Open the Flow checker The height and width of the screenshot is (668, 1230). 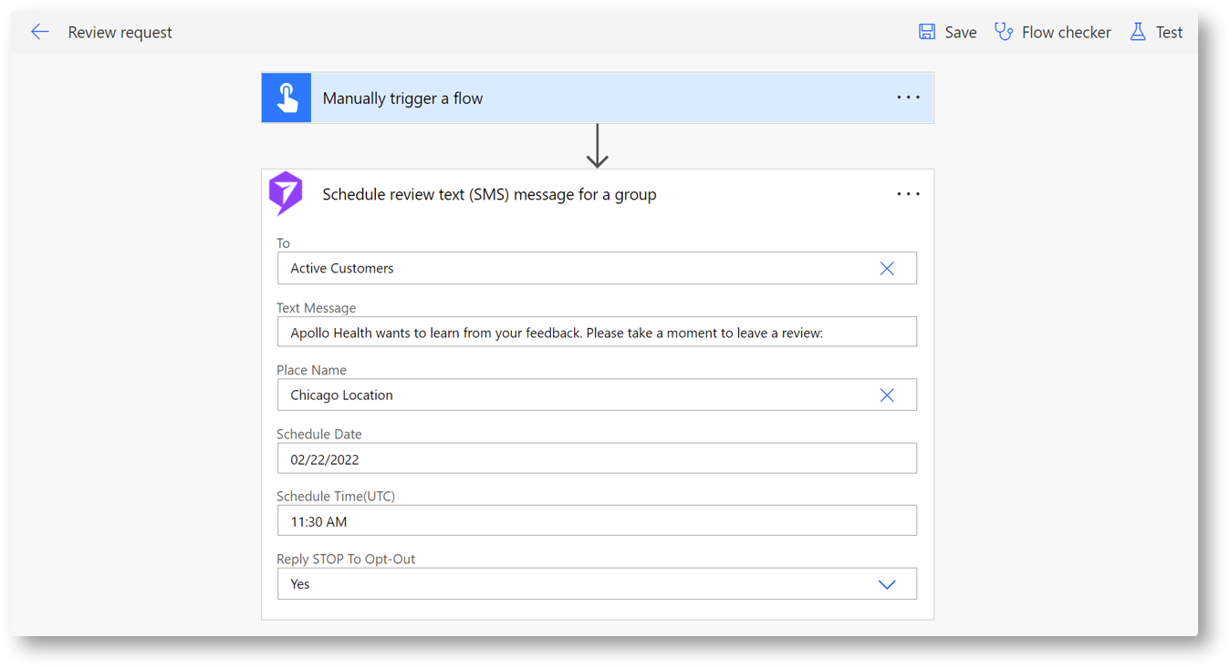coord(1053,32)
